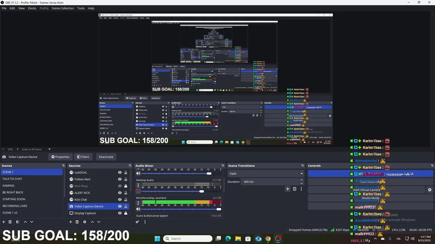The image size is (435, 244).
Task: Open the Docks menu
Action: pyautogui.click(x=32, y=8)
